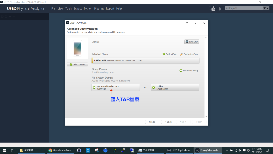Open the calendar 31 taskbar icon
This screenshot has width=273, height=154.
point(105,150)
